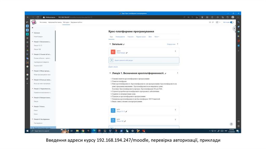
Task: Close the course index drawer with the X
Action: click(32, 28)
